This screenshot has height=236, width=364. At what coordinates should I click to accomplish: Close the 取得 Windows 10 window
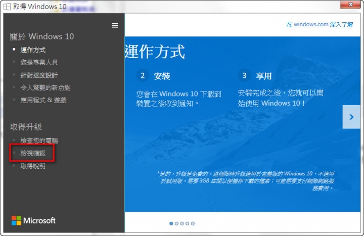tap(350, 5)
